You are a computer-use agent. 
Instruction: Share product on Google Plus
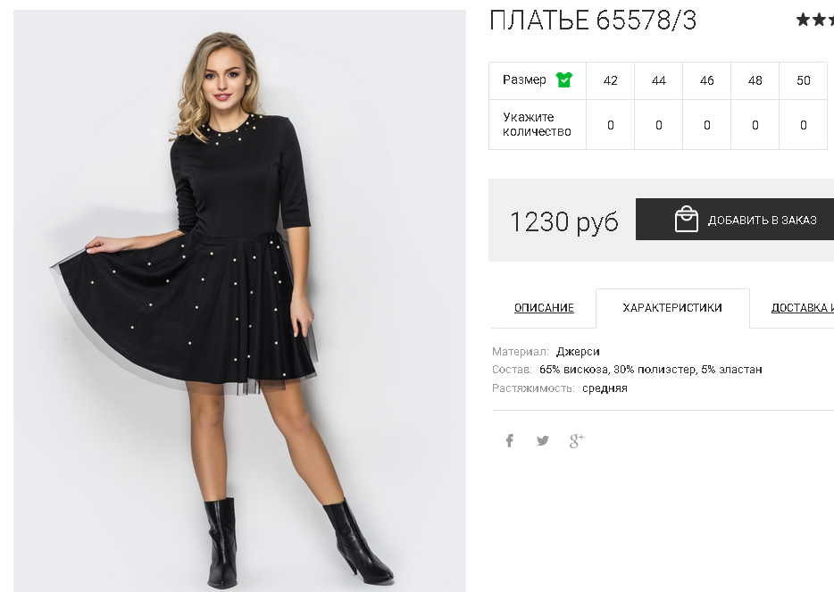(x=577, y=440)
